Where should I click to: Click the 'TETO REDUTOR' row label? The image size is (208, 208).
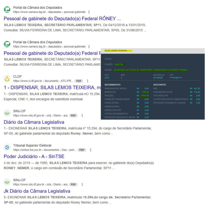(161, 96)
